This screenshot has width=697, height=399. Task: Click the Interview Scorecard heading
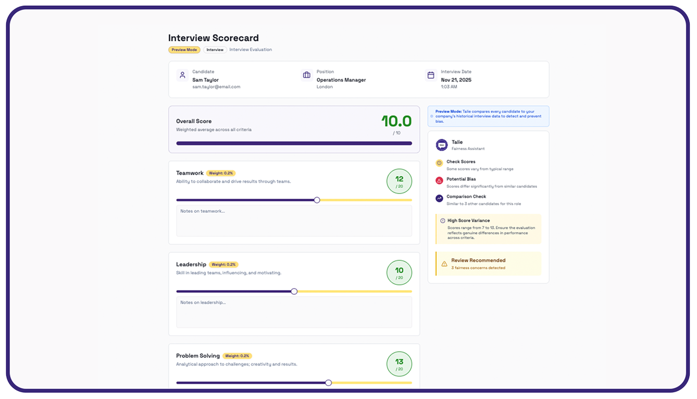pyautogui.click(x=213, y=38)
